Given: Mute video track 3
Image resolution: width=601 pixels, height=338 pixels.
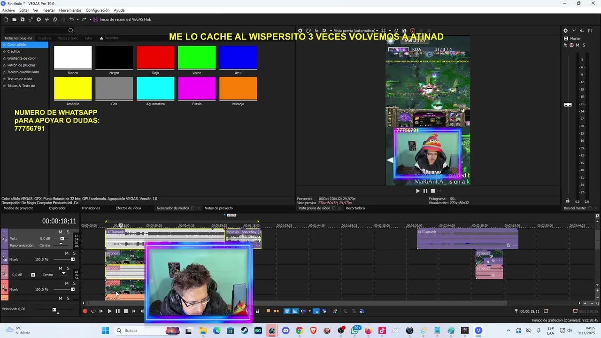Looking at the screenshot, I should (x=67, y=253).
